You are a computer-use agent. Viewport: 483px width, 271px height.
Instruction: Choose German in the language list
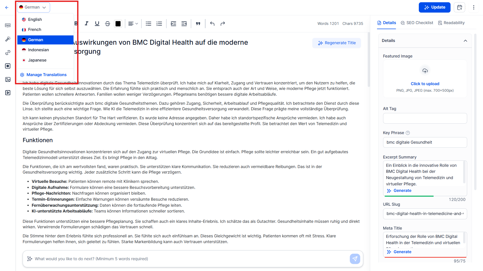[45, 40]
